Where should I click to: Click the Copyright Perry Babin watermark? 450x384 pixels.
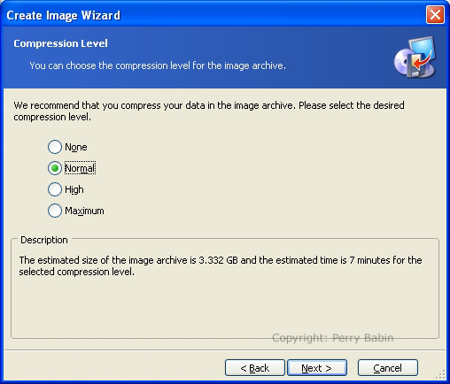point(332,338)
